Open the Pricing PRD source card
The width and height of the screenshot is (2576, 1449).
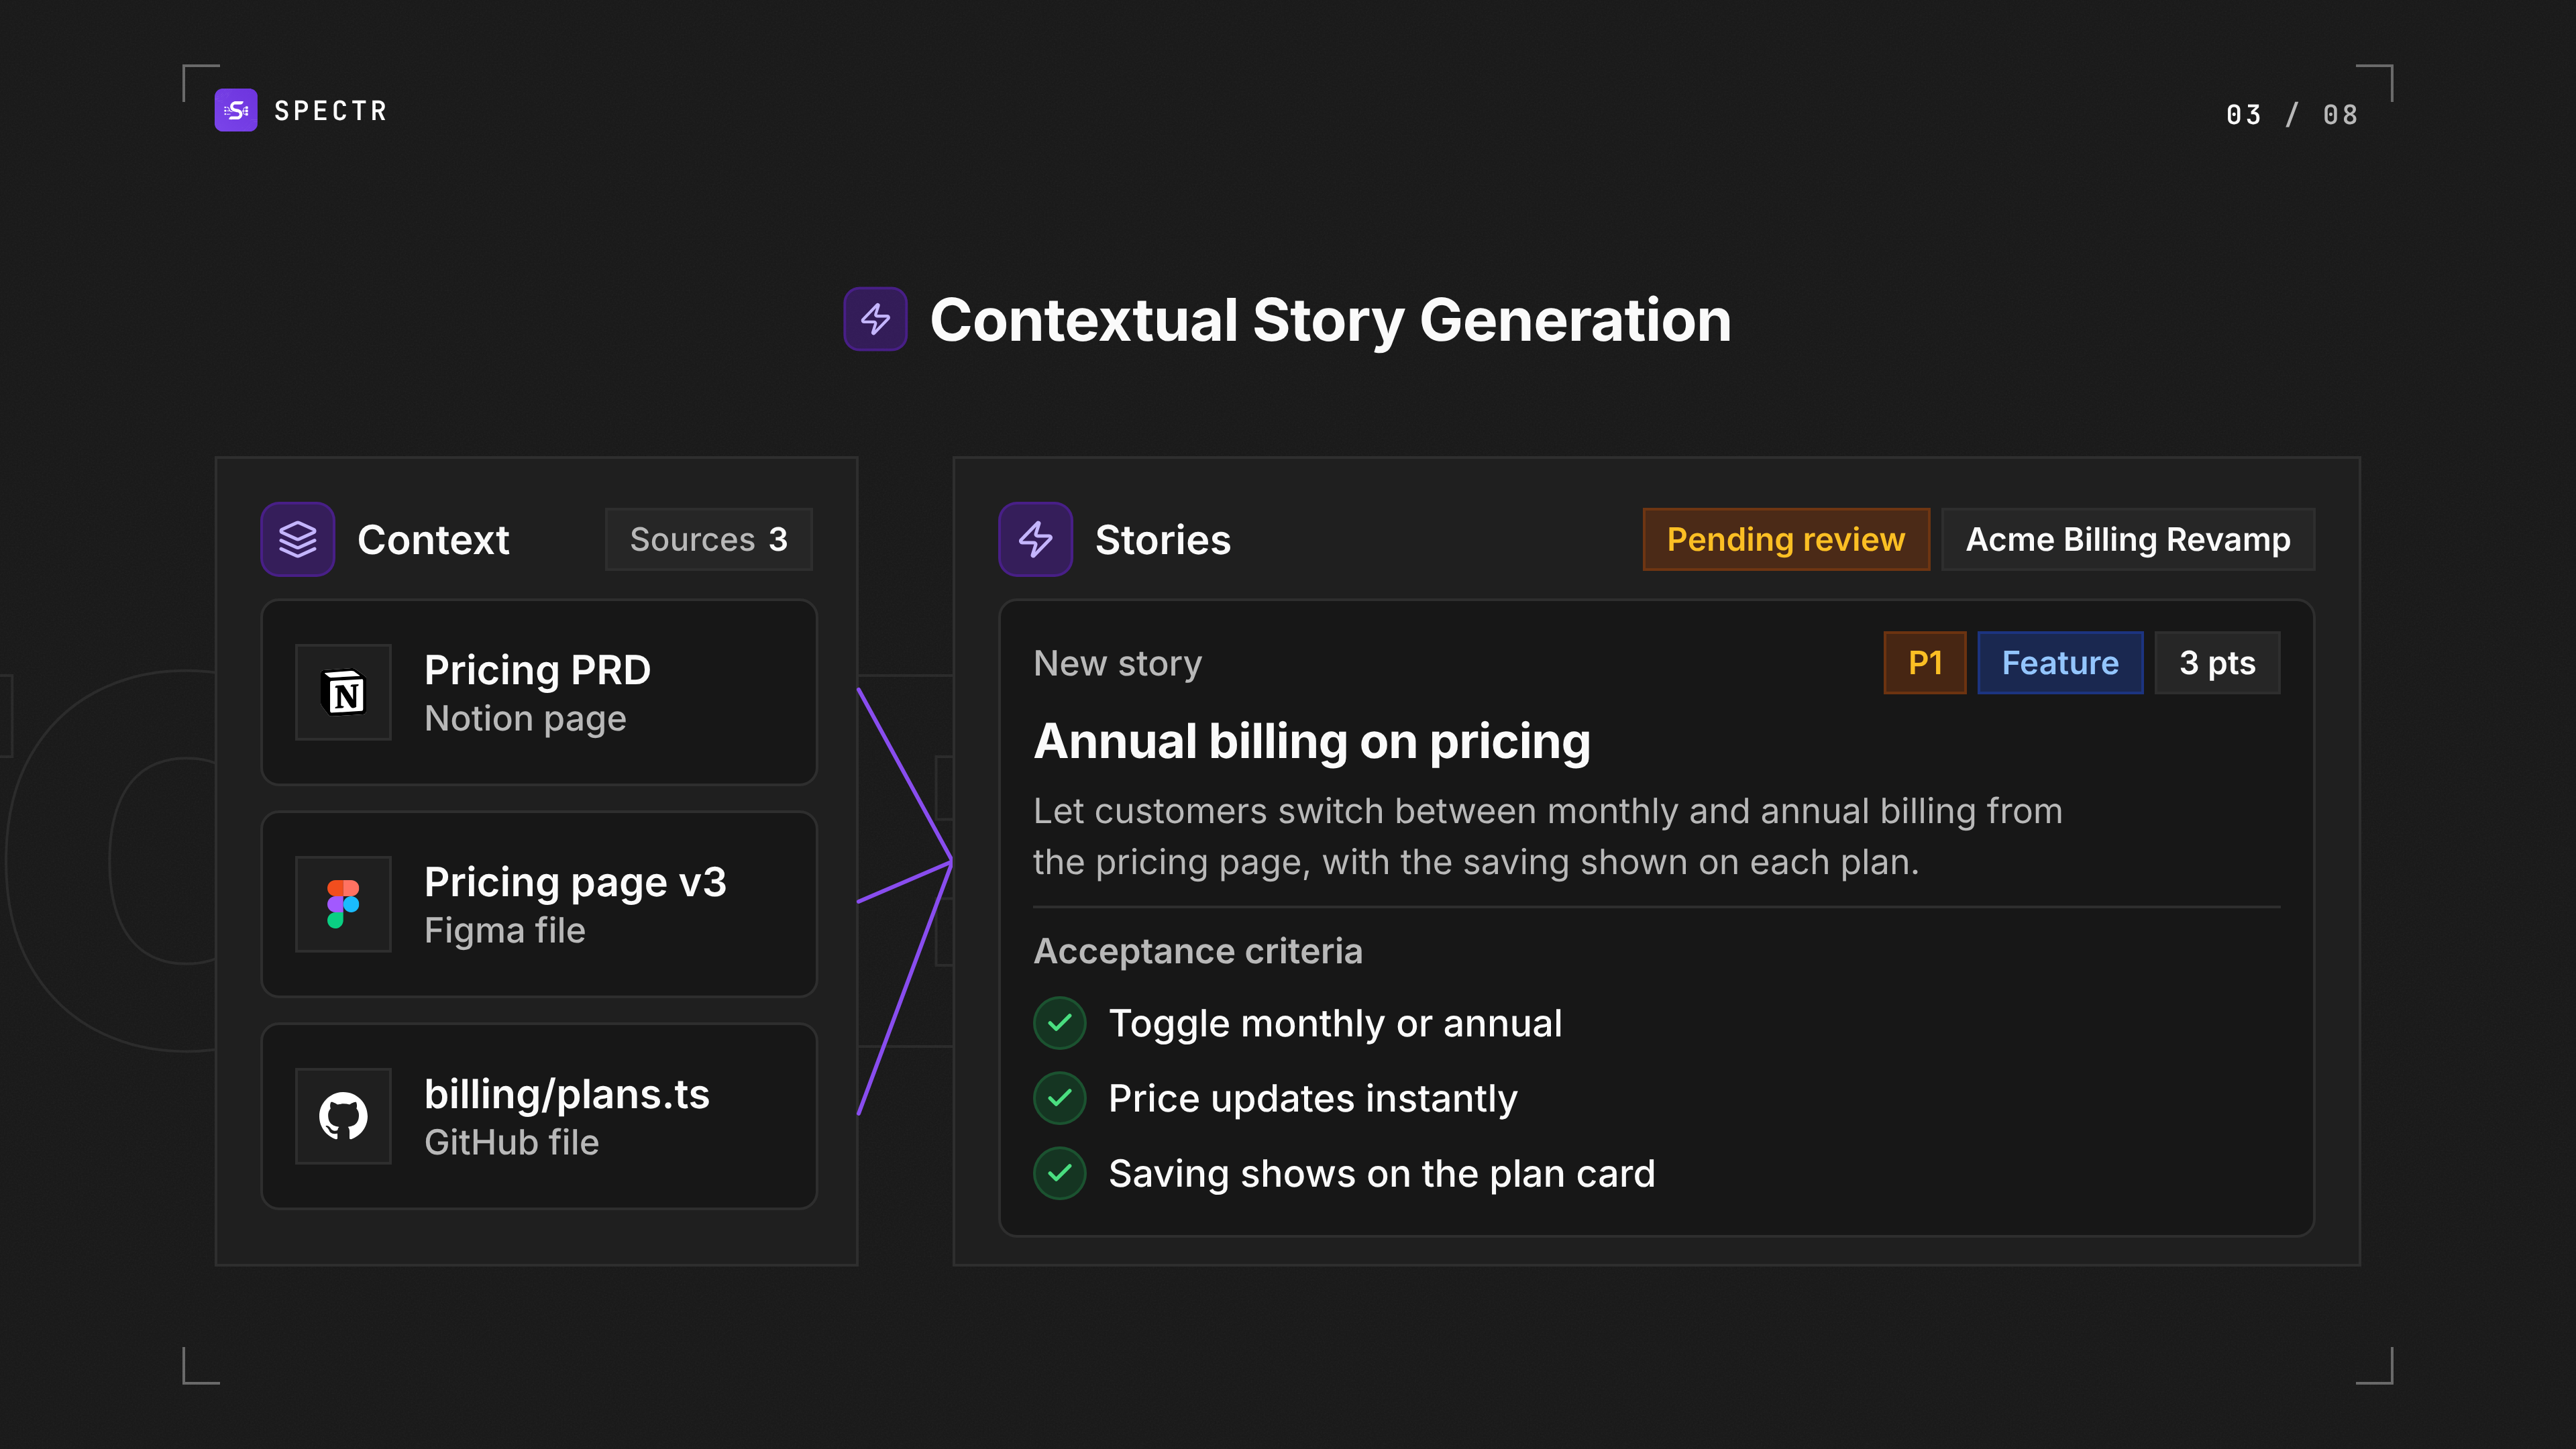pos(539,692)
